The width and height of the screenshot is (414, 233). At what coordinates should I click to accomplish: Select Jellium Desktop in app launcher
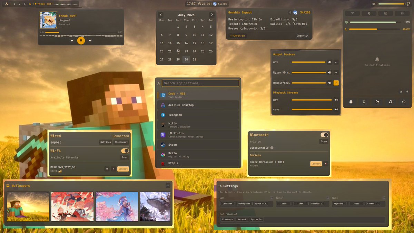click(x=198, y=105)
